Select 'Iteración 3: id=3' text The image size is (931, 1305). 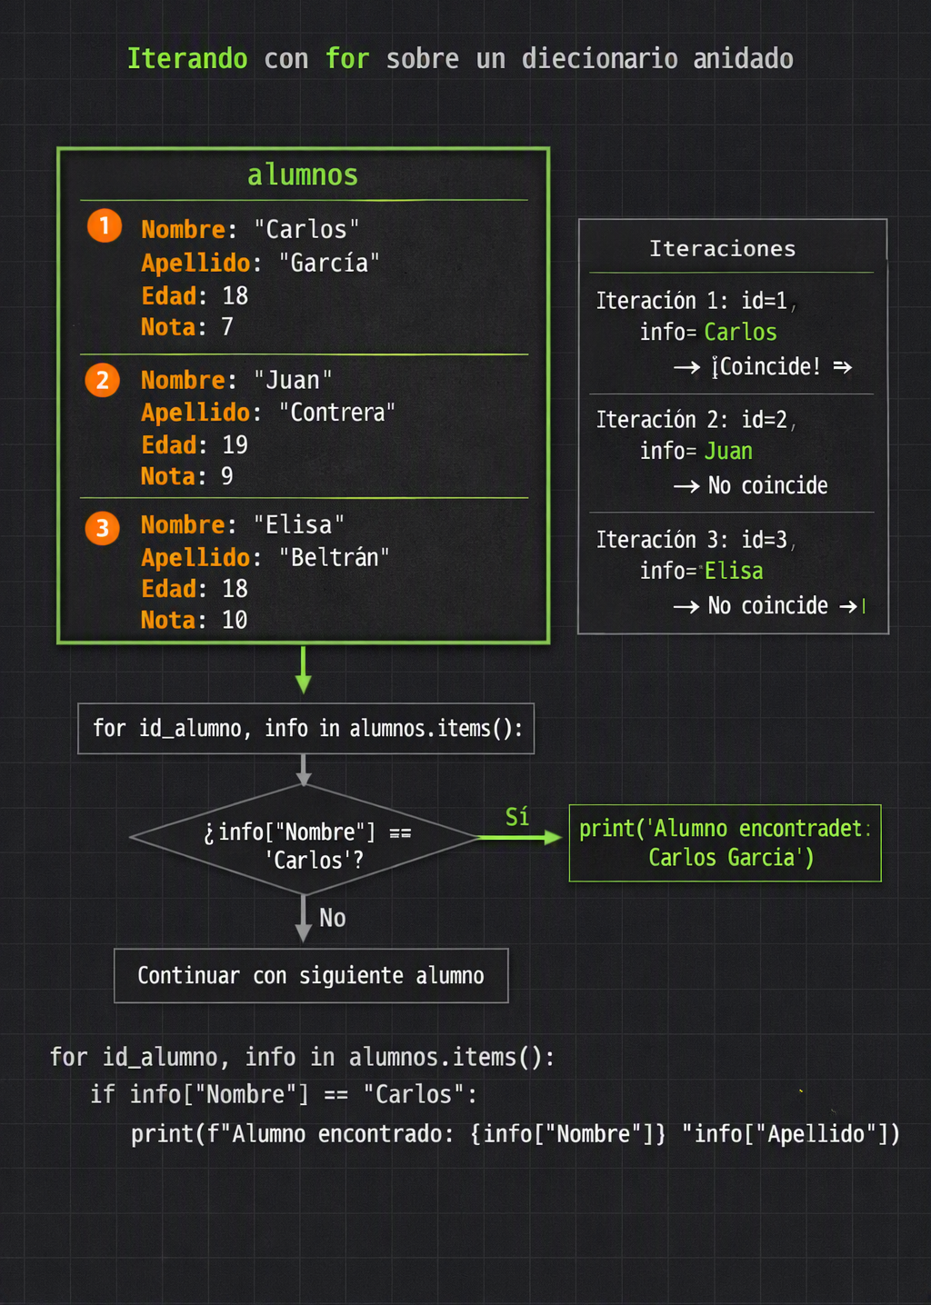tap(692, 540)
